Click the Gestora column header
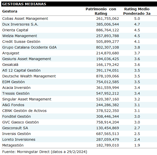Screen dimensions: 157x155 click(x=10, y=11)
